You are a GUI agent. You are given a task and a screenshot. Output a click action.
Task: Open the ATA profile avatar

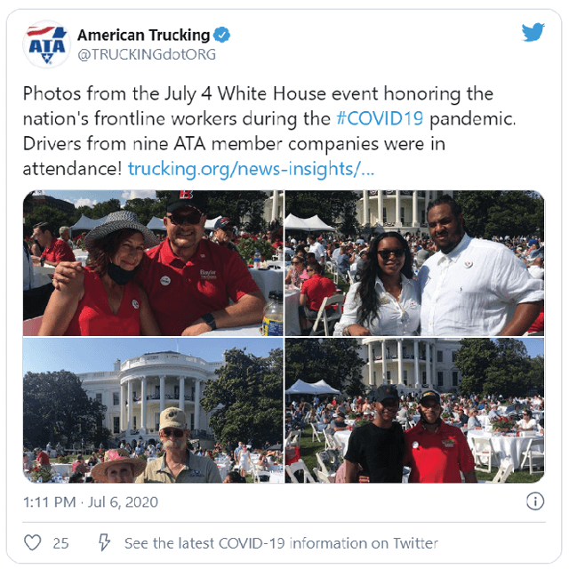46,44
